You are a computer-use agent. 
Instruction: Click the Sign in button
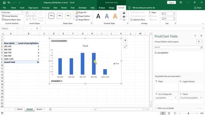pos(171,3)
